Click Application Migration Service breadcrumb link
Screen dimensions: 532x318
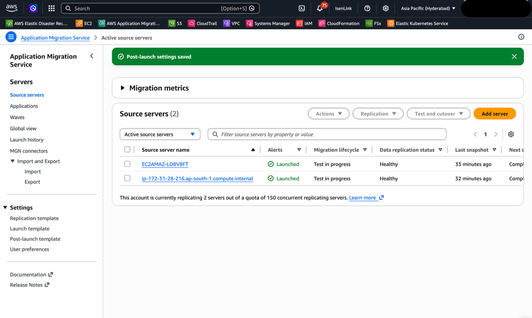click(55, 38)
